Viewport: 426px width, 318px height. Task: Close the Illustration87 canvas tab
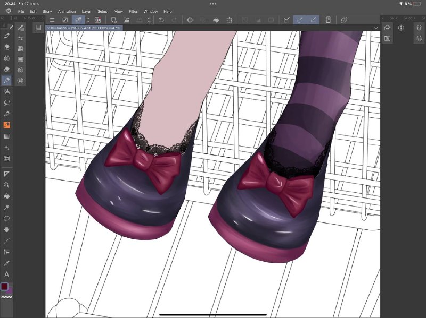tap(48, 28)
